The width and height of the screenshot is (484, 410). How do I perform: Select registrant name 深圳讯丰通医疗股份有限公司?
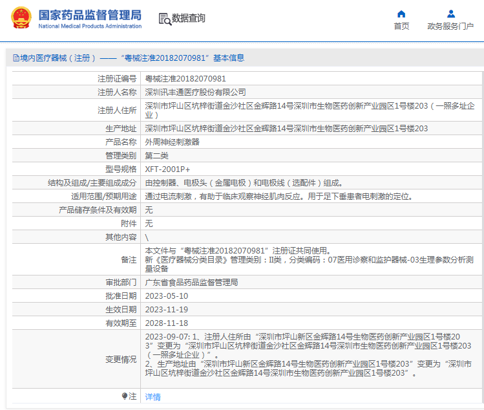tap(195, 92)
